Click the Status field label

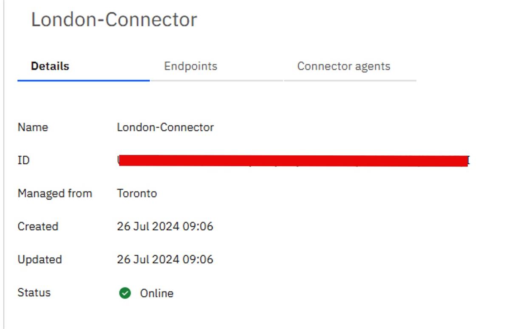tap(34, 293)
